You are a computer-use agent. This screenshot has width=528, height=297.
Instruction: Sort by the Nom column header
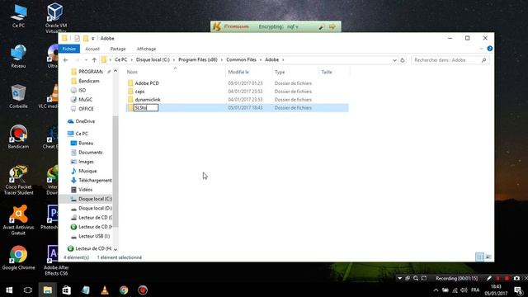click(175, 72)
